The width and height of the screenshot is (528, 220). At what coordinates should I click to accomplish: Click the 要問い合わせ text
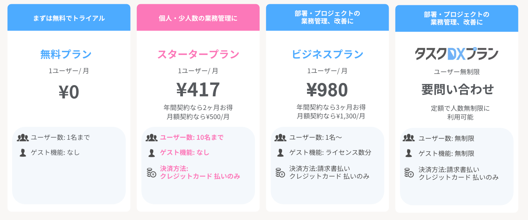[x=458, y=90]
